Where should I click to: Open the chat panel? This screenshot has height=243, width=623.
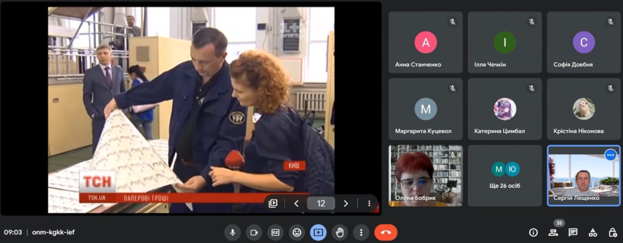[573, 232]
